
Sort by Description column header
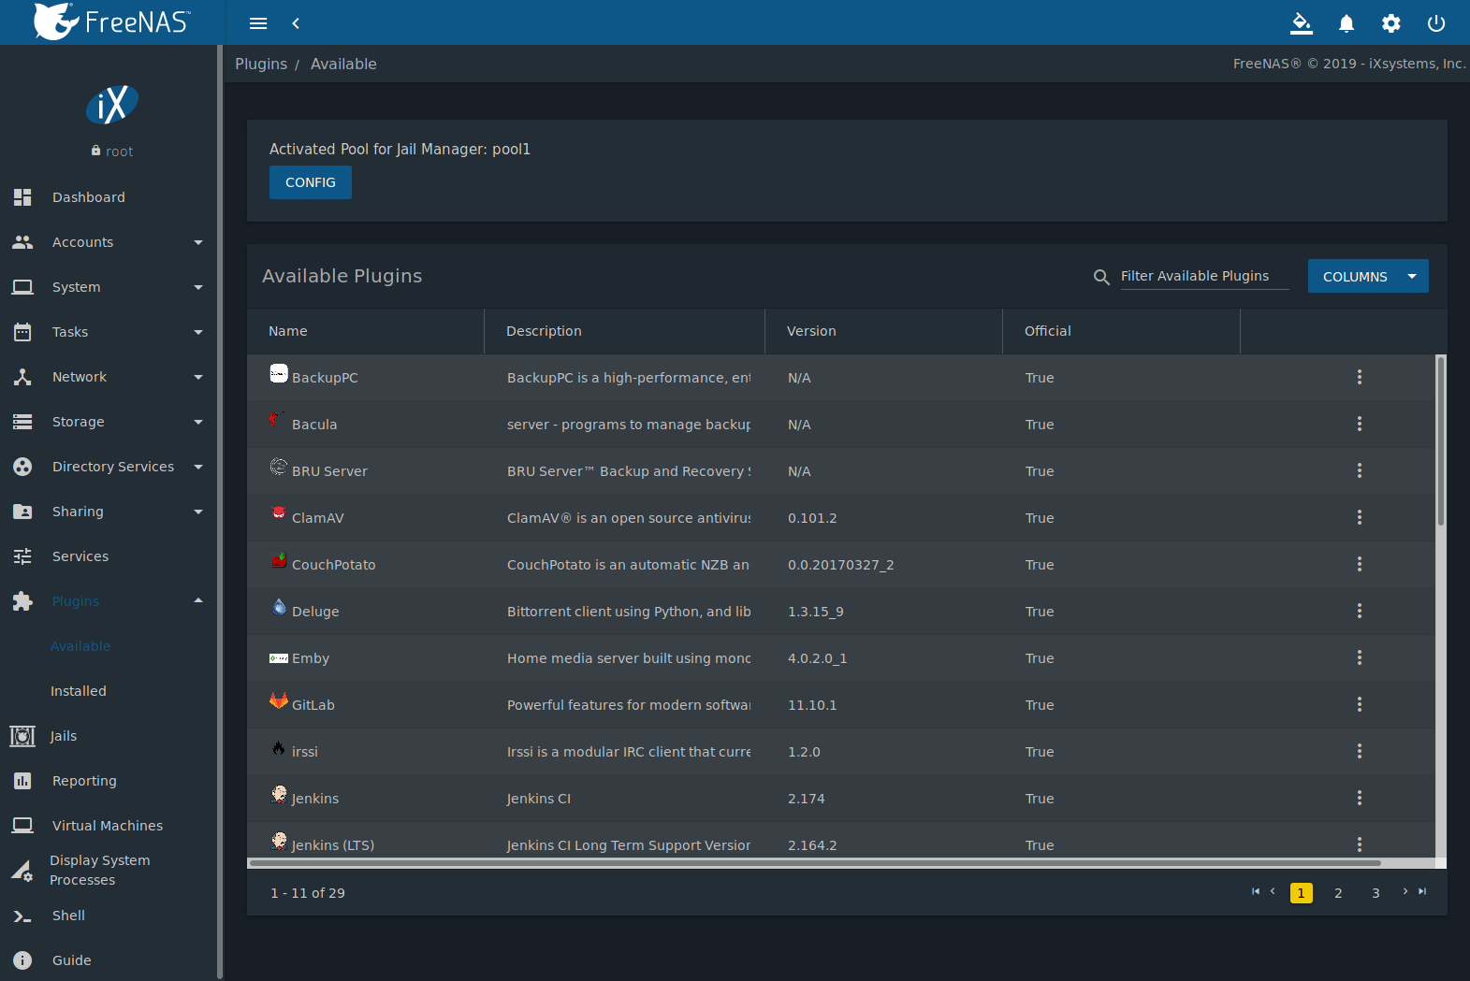pos(544,331)
